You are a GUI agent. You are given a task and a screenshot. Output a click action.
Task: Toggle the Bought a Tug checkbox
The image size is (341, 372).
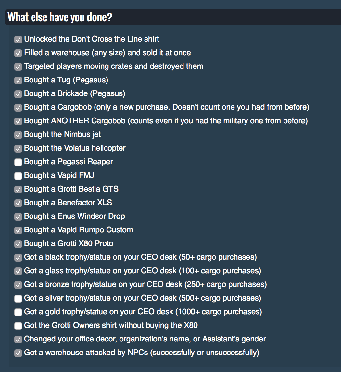click(18, 80)
